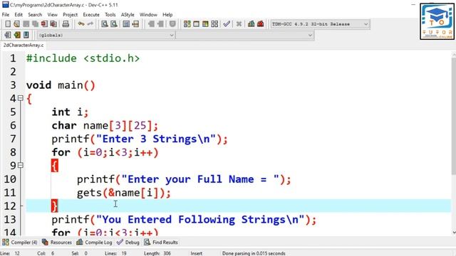Click line number 7 in the gutter

(13, 139)
